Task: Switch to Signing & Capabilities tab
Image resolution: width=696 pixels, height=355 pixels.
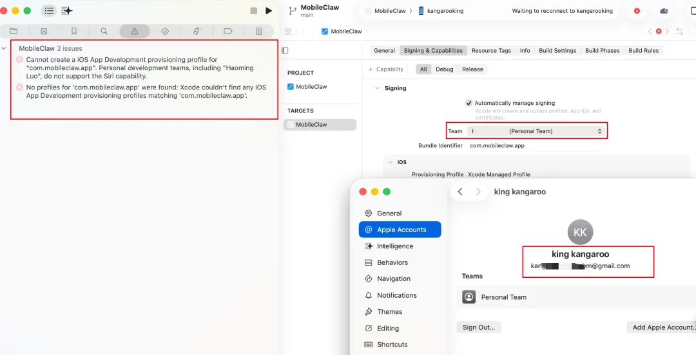Action: tap(433, 51)
